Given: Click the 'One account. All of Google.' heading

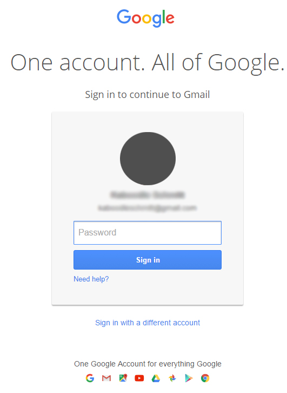Looking at the screenshot, I should pos(148,63).
